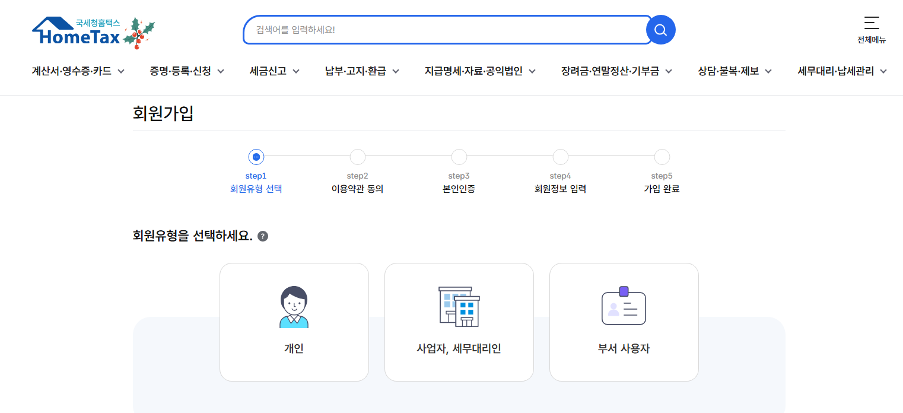Click the step1 progress circle
This screenshot has height=413, width=903.
(256, 157)
